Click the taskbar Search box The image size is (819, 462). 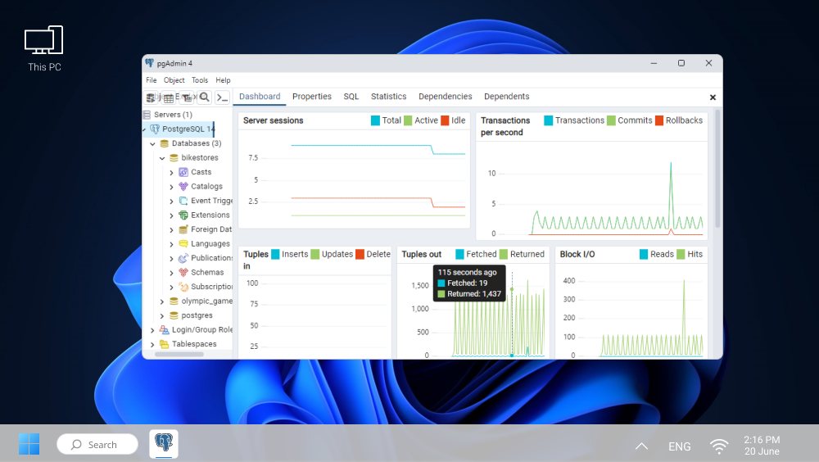tap(97, 444)
